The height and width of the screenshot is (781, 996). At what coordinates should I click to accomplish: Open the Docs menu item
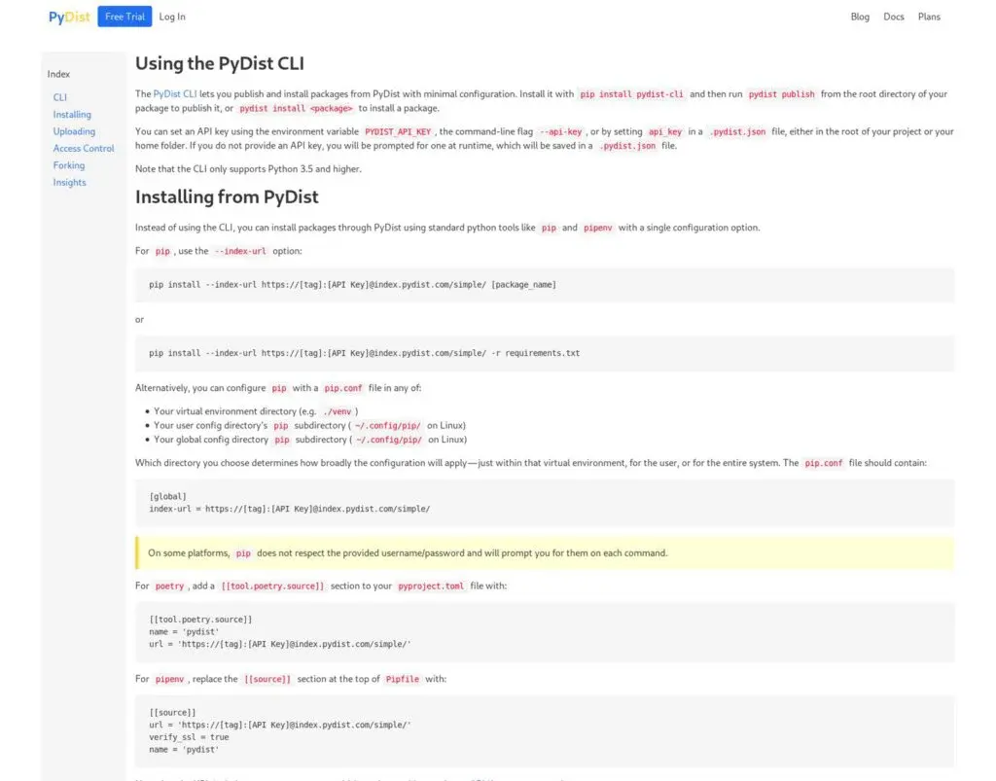click(x=893, y=17)
